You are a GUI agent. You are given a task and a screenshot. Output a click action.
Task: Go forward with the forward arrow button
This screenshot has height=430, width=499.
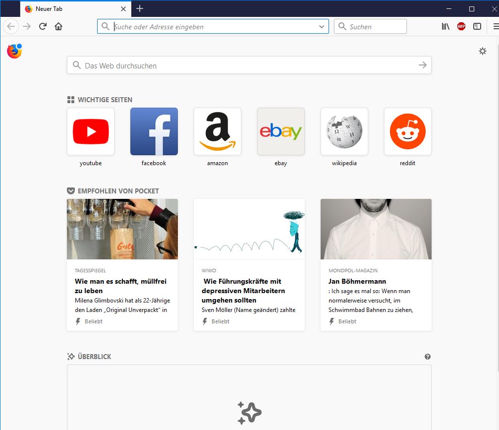pyautogui.click(x=27, y=26)
